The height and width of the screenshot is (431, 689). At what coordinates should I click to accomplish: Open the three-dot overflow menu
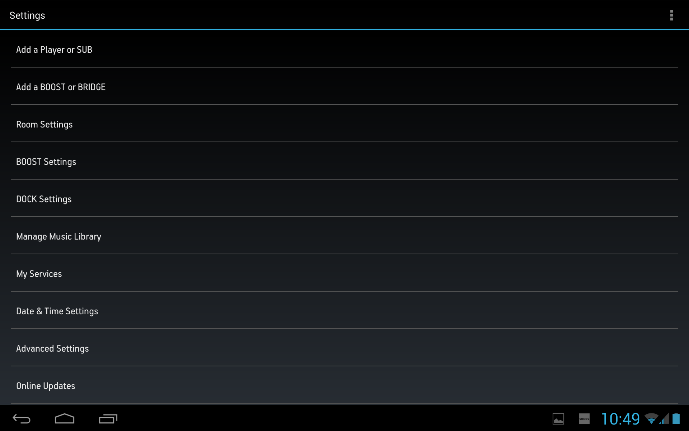[x=671, y=15]
